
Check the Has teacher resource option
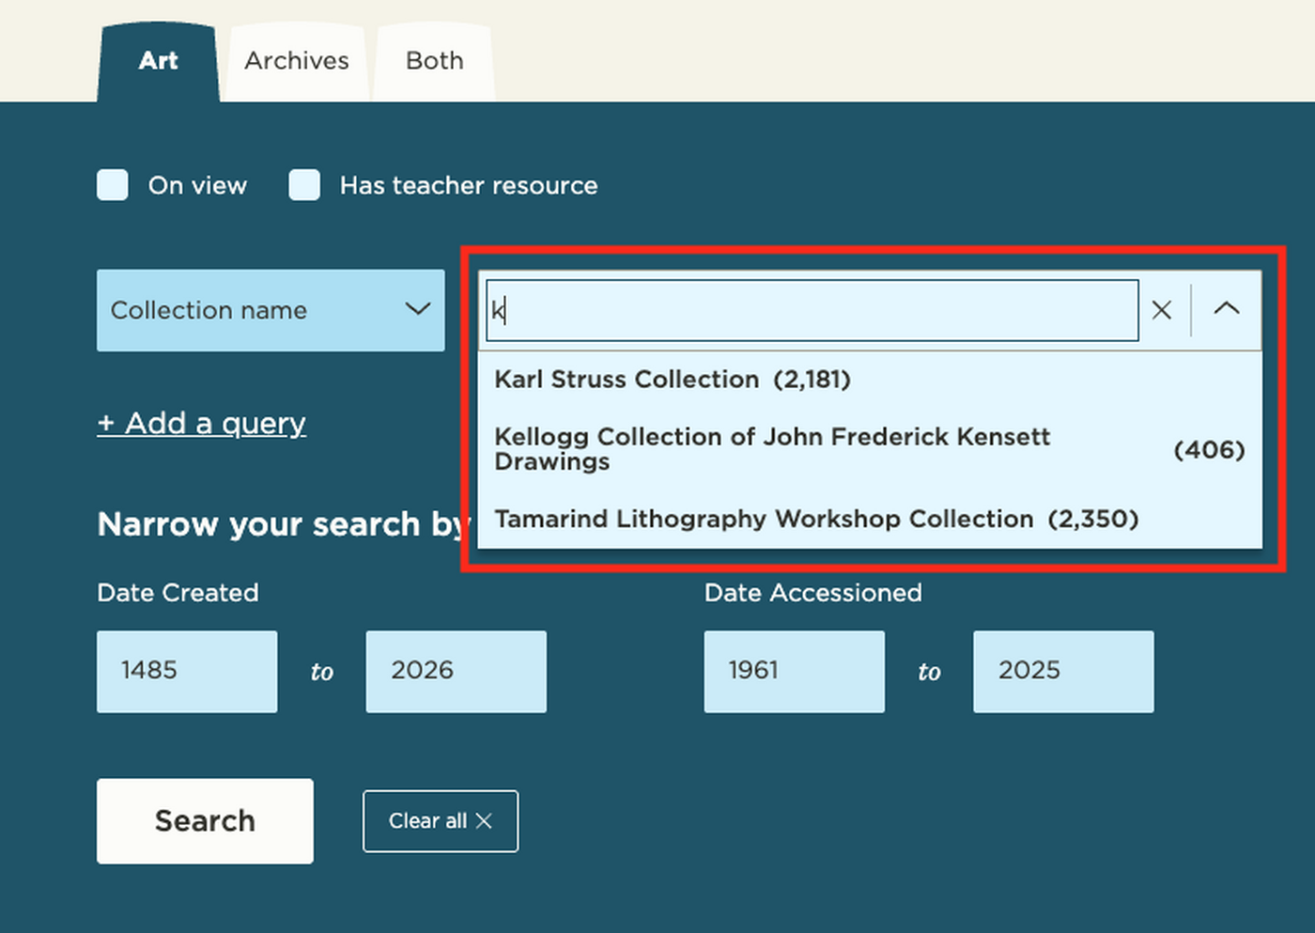pos(304,185)
